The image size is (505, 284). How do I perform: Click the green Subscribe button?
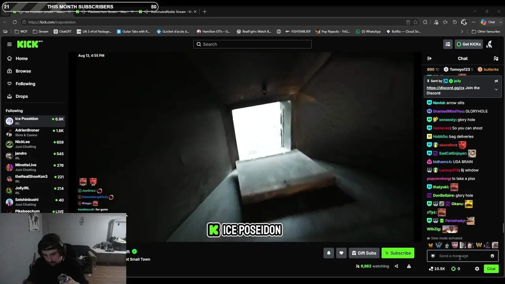398,253
